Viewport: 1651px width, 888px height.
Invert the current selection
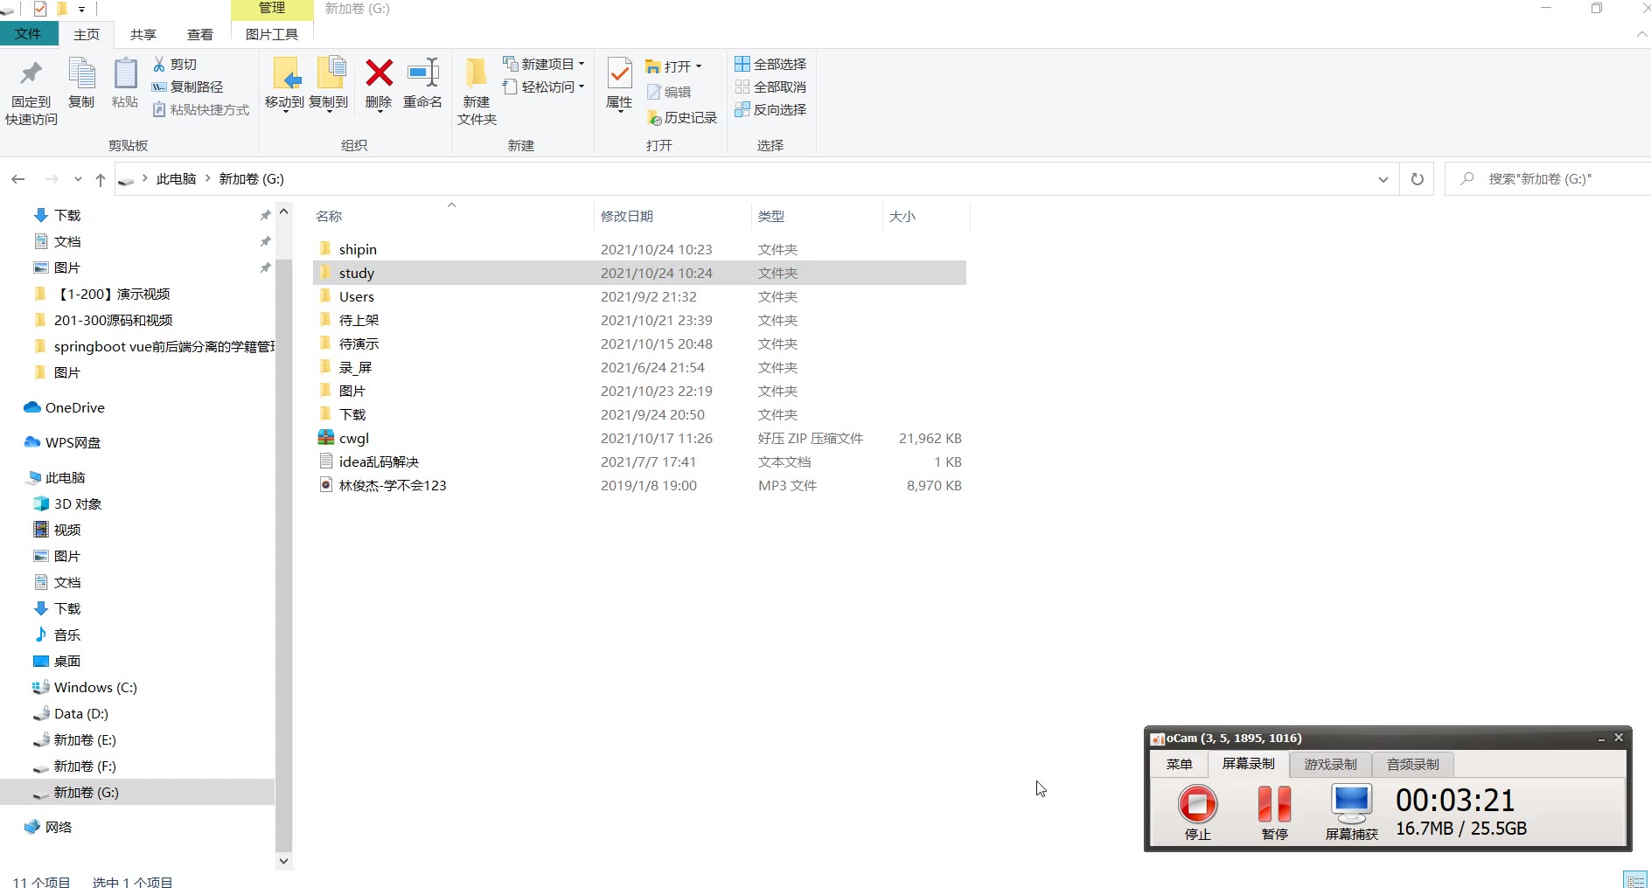coord(770,110)
